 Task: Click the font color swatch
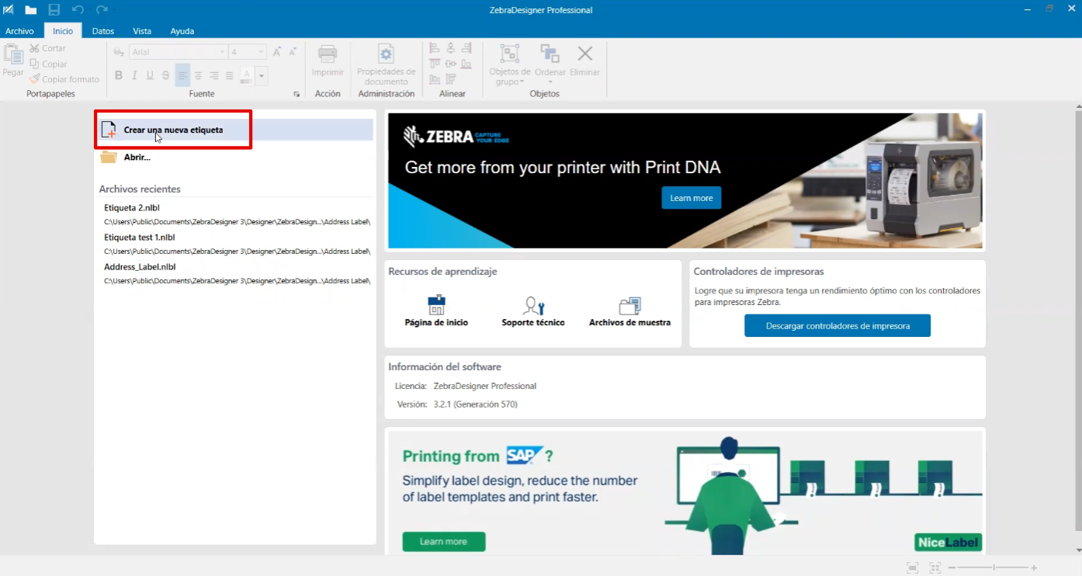click(x=246, y=75)
